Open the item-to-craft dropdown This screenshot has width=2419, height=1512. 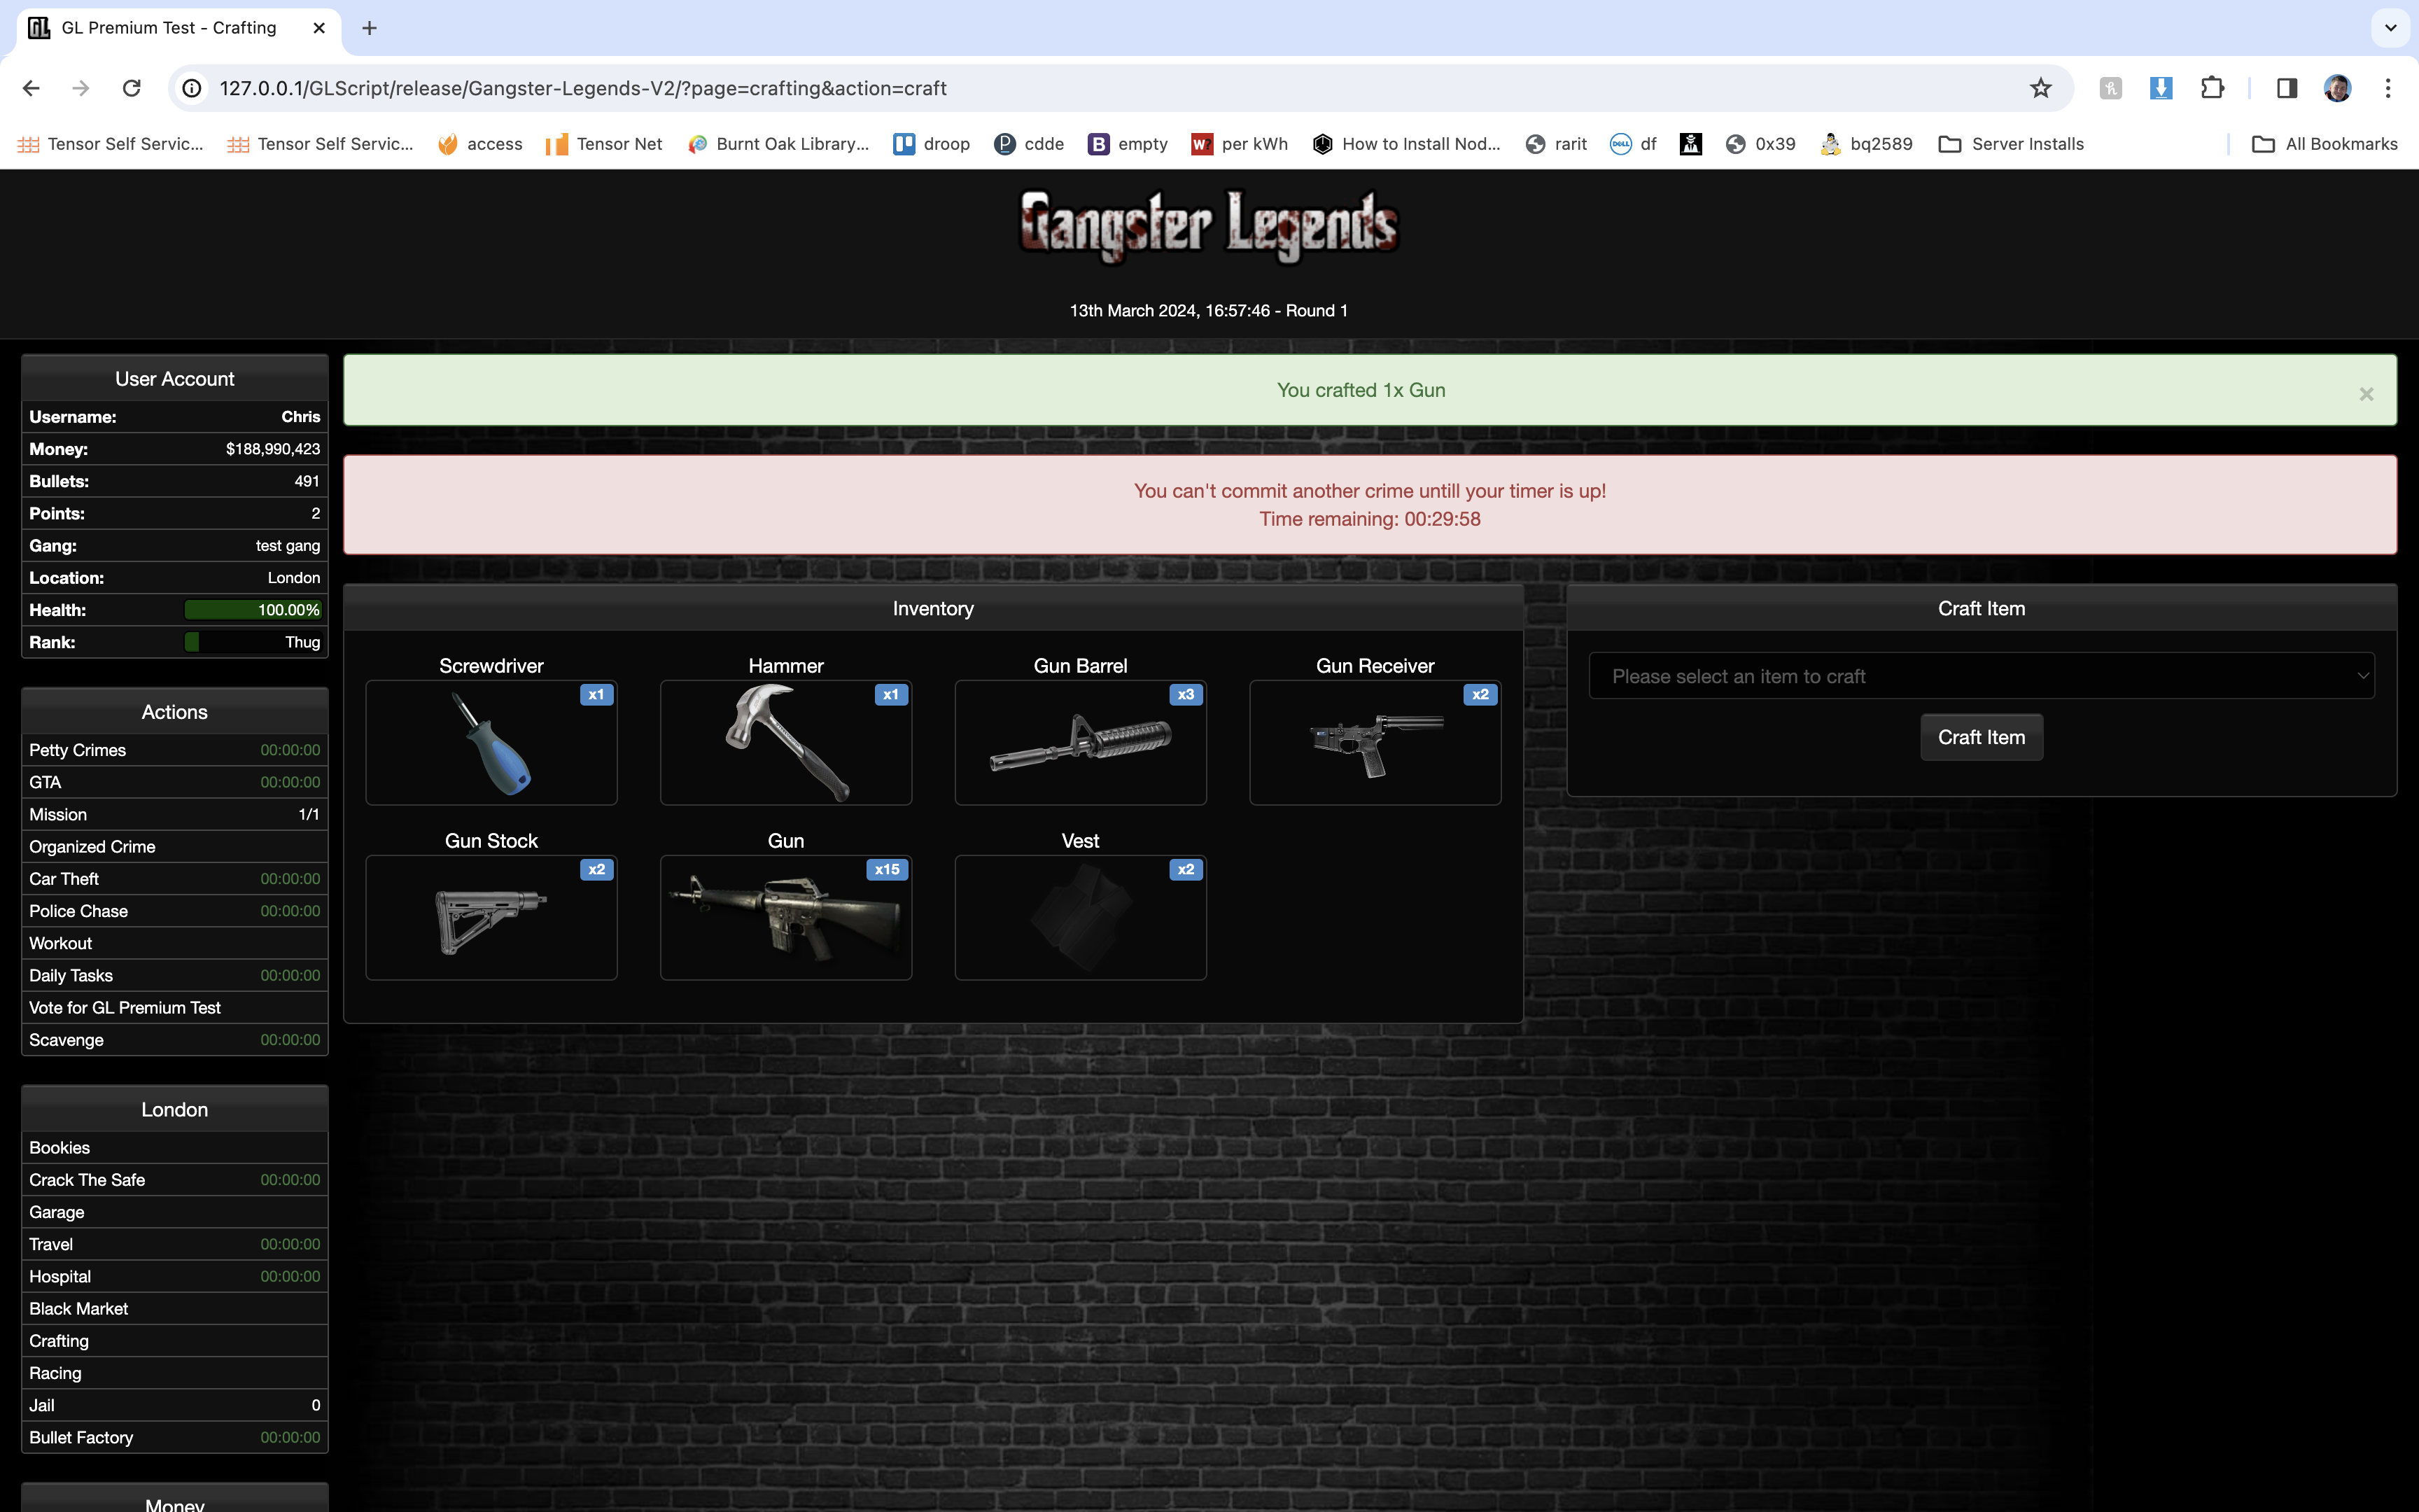click(1980, 676)
